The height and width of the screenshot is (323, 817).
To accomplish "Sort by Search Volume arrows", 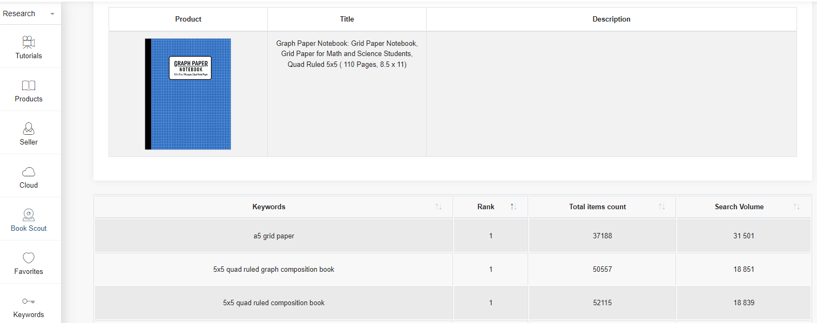I will pyautogui.click(x=797, y=207).
